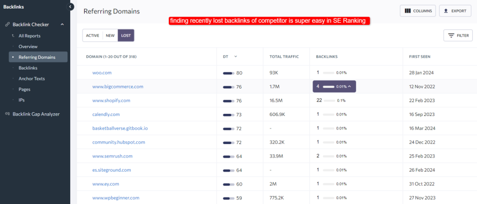Open the www.semrush.com link
477x204 pixels.
(112, 156)
